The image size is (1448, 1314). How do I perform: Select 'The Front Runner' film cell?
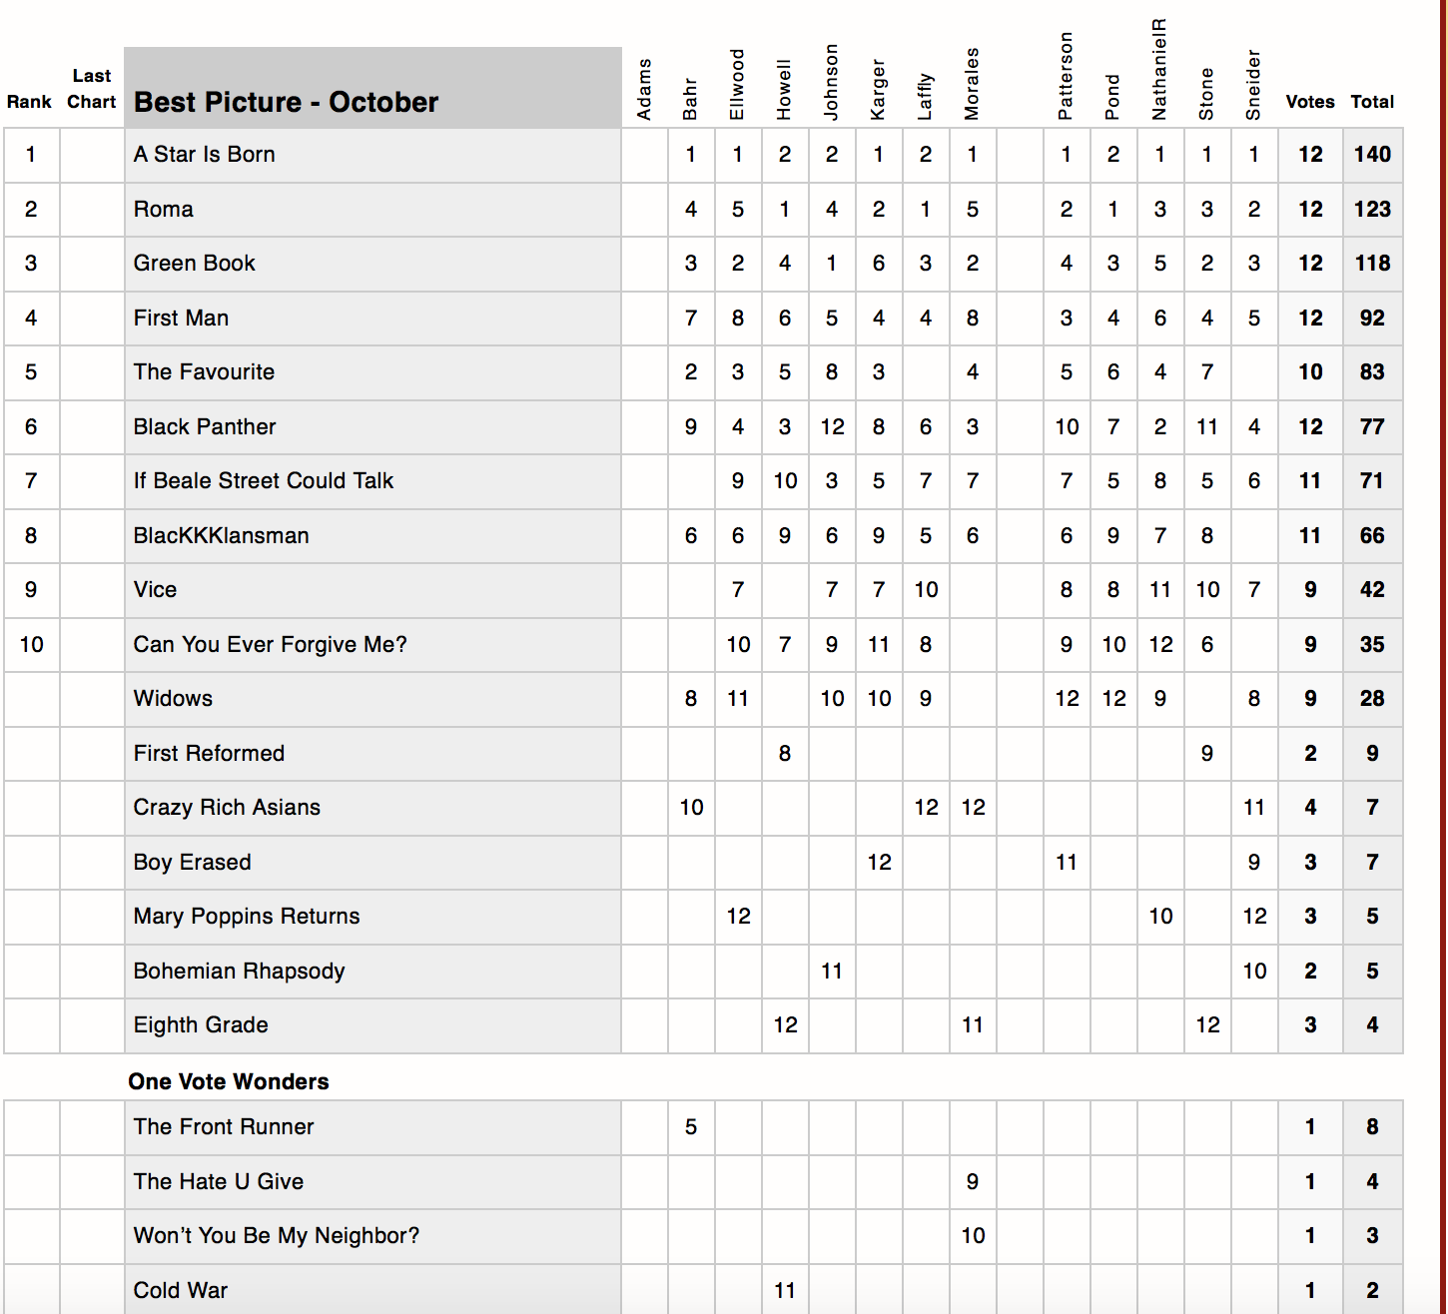[x=224, y=1127]
